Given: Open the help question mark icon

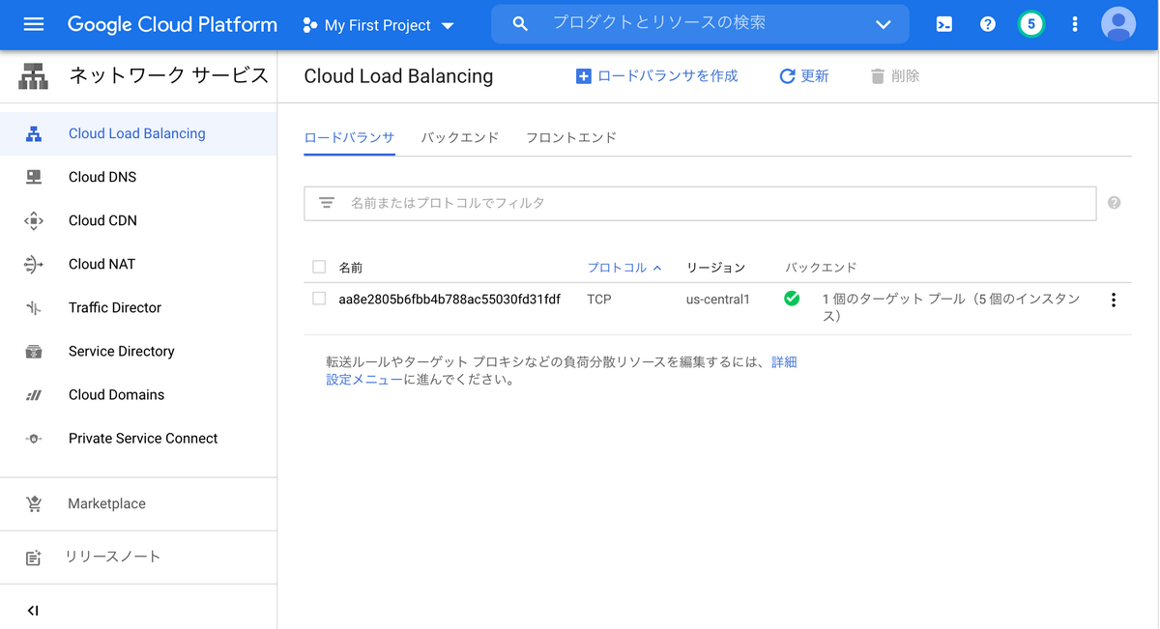Looking at the screenshot, I should pyautogui.click(x=988, y=25).
